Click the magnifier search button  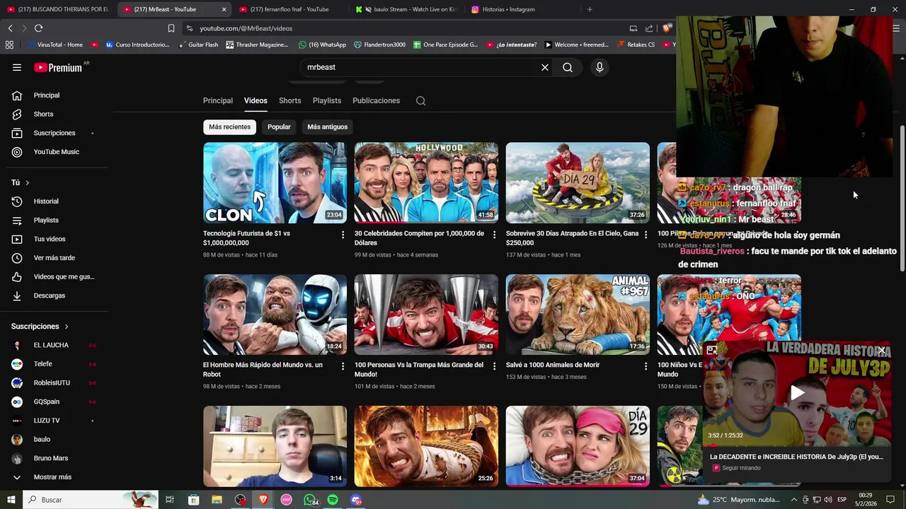[x=568, y=67]
